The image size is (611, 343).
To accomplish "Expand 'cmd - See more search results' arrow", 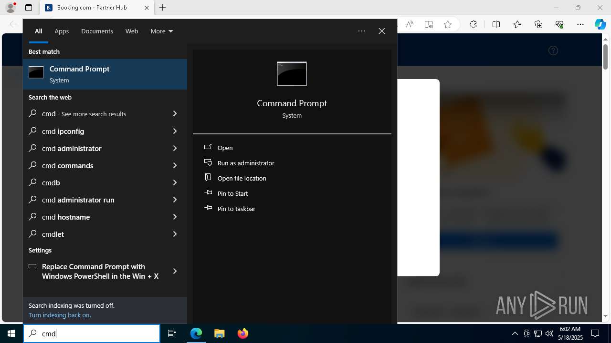I will coord(175,114).
